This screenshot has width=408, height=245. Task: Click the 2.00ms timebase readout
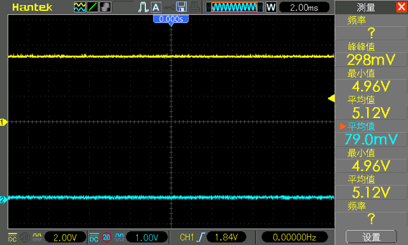(x=304, y=8)
